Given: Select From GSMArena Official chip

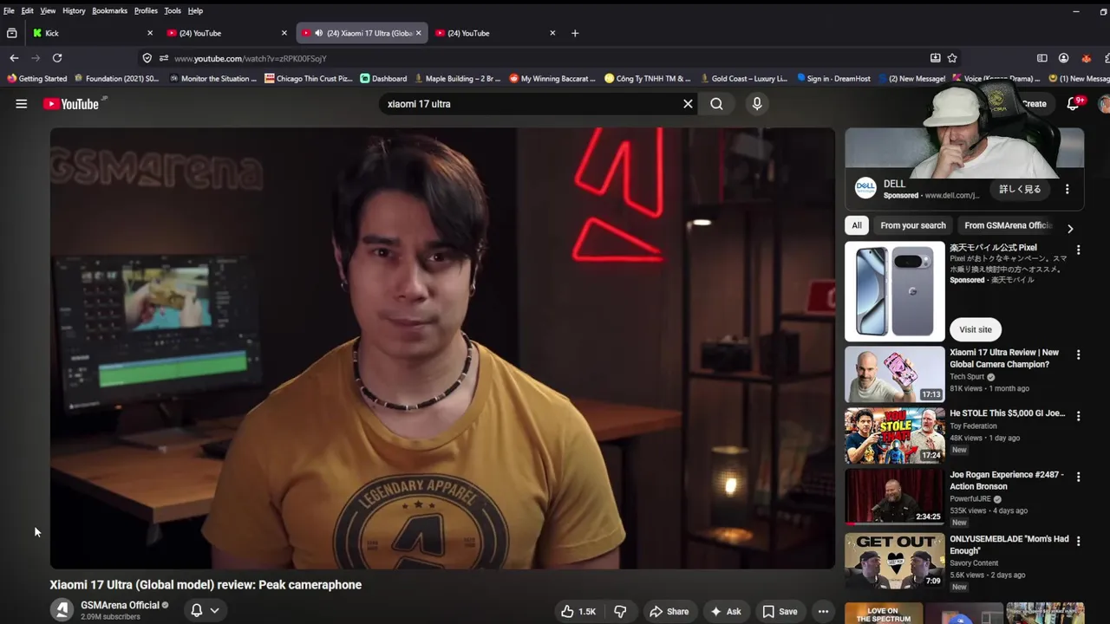Looking at the screenshot, I should pyautogui.click(x=1007, y=225).
